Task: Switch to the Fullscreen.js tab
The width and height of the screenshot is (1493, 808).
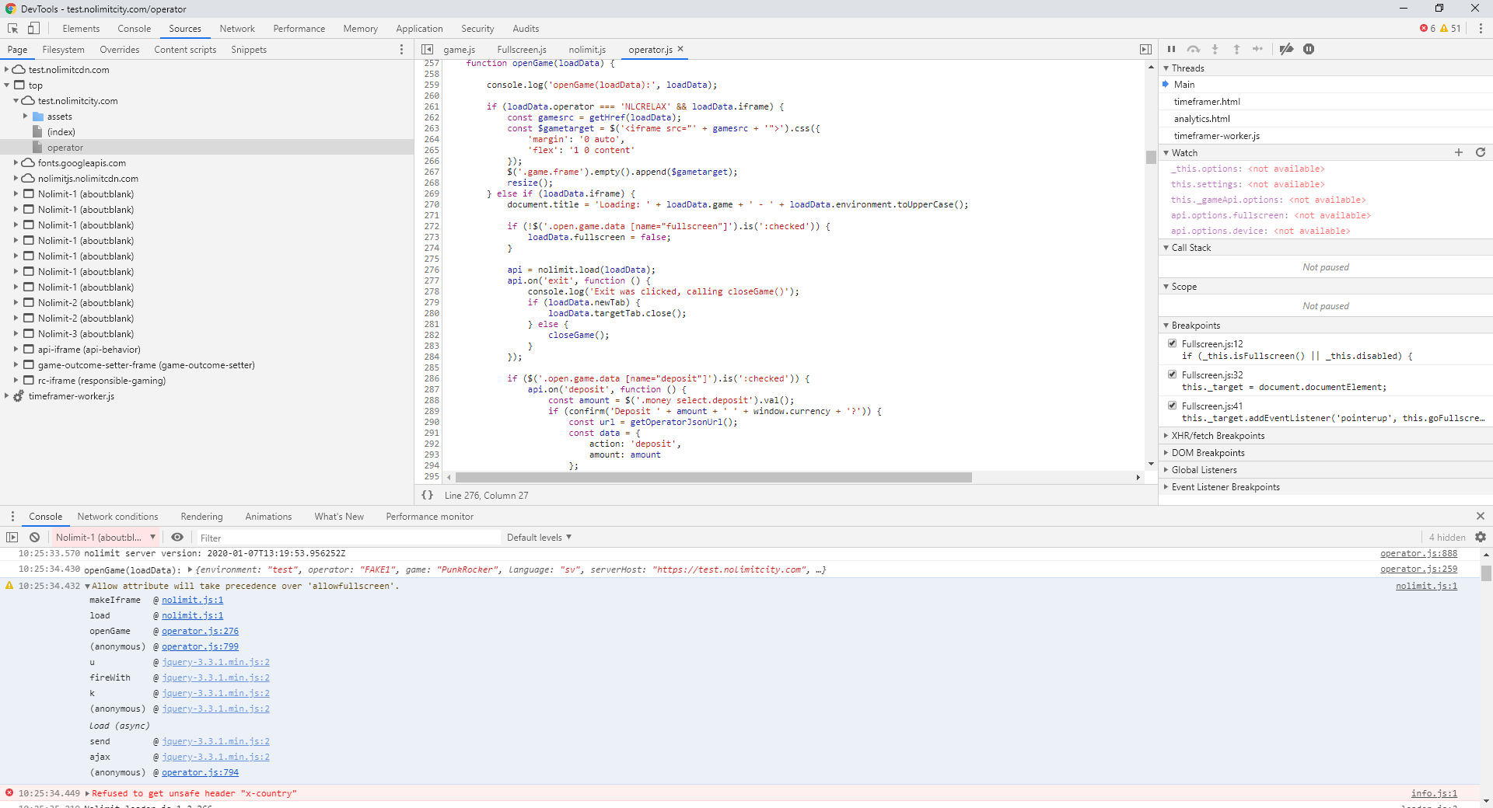Action: tap(522, 49)
